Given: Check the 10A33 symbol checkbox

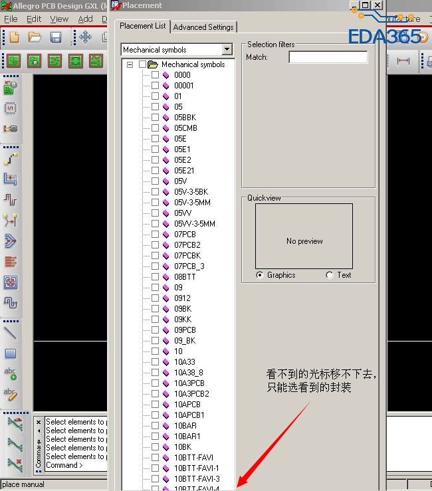Looking at the screenshot, I should click(x=155, y=361).
